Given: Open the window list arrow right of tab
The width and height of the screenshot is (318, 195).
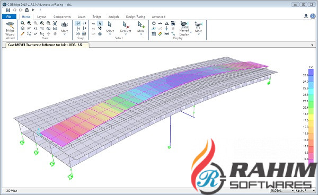Looking at the screenshot, I should pyautogui.click(x=312, y=45).
